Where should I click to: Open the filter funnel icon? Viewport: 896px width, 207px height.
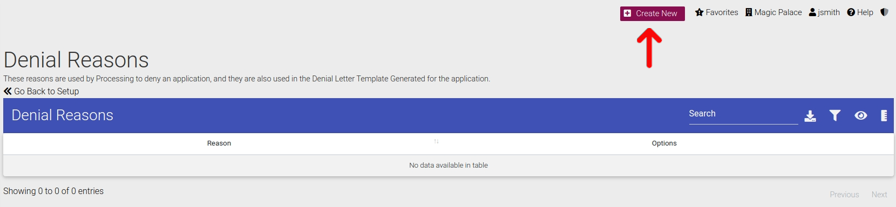click(835, 115)
